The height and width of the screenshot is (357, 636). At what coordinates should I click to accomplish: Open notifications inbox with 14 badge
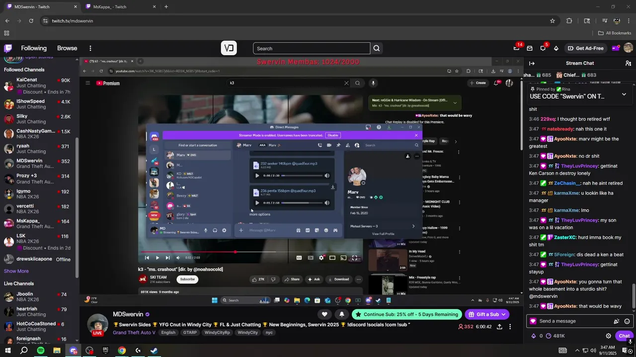pos(517,48)
